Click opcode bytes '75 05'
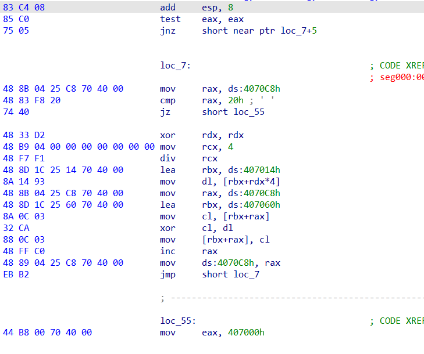424x354 pixels. click(x=16, y=31)
